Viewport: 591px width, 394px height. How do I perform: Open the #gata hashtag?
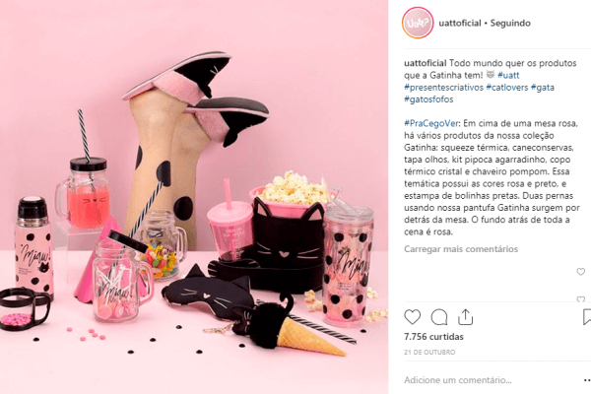[543, 87]
